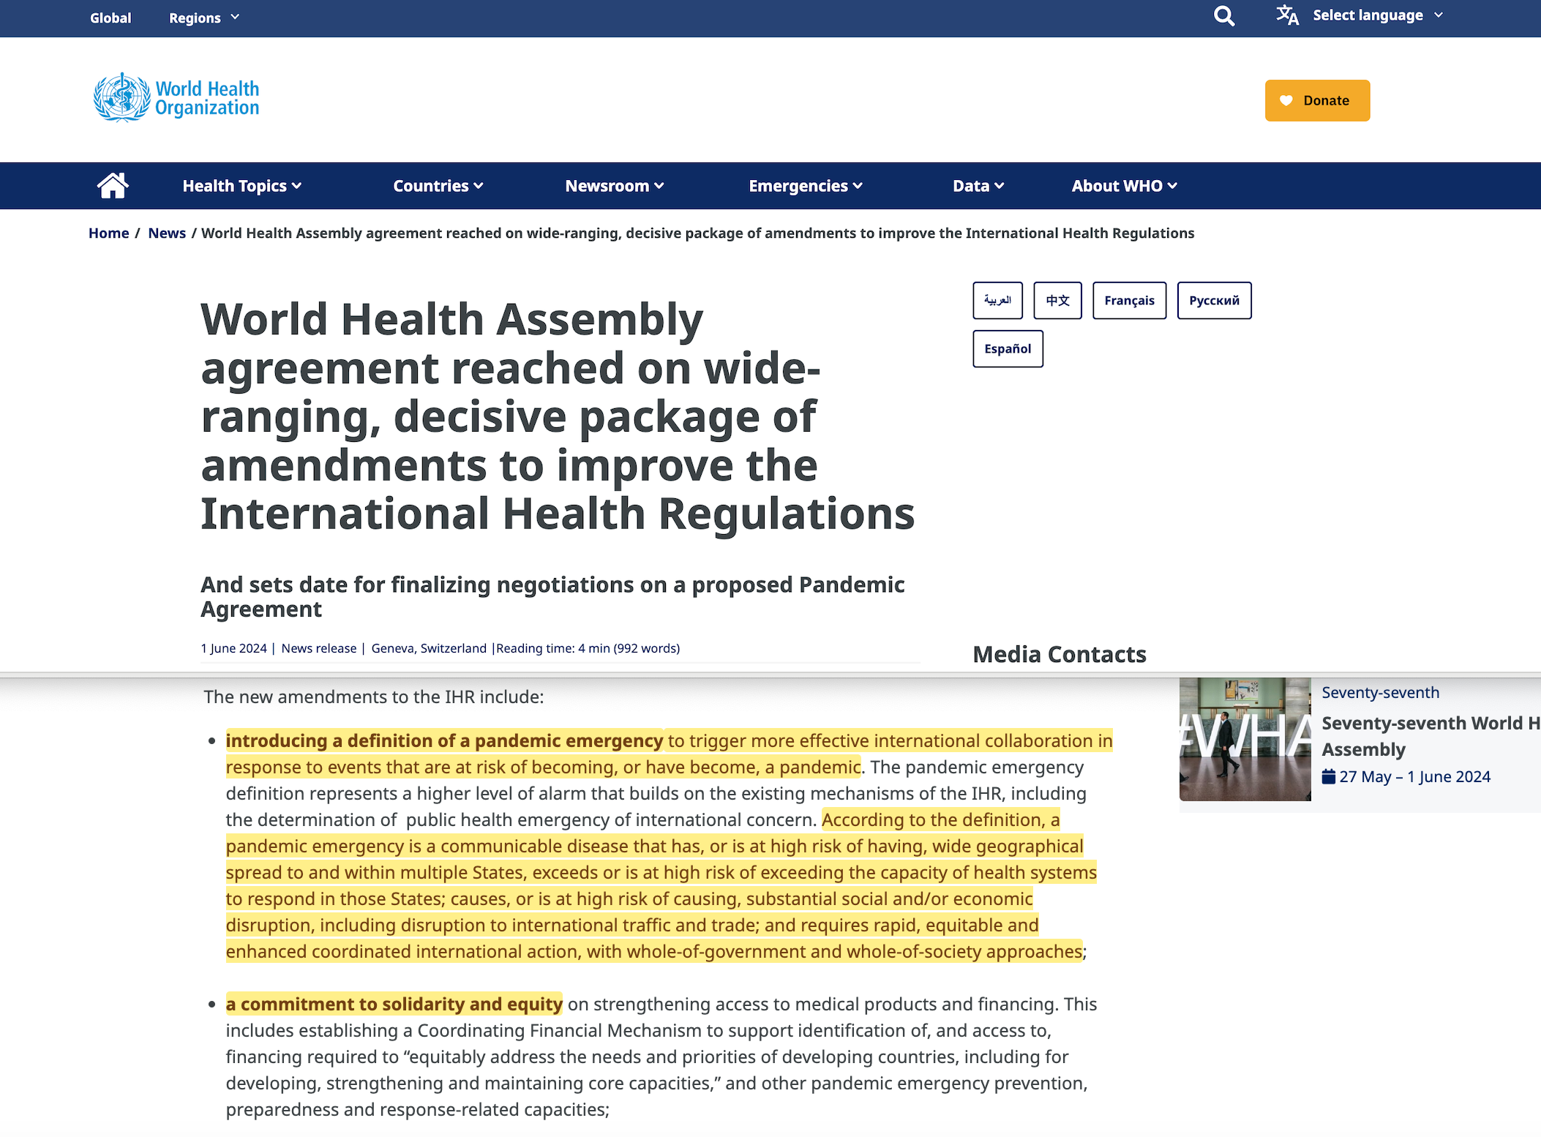Open the Regions dropdown
The height and width of the screenshot is (1137, 1541).
click(203, 18)
